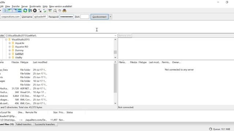Click the magnifier toolbar icon
Image resolution: width=234 pixels, height=131 pixels.
pyautogui.click(x=55, y=11)
